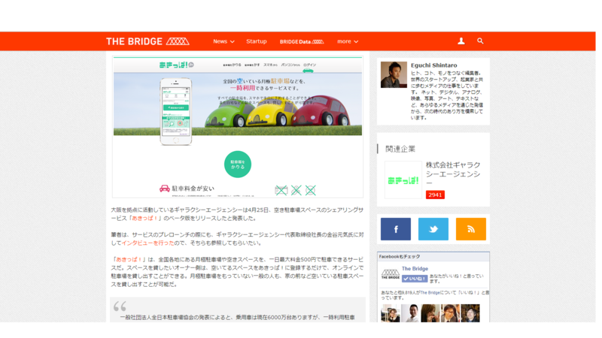Click the user account icon
The height and width of the screenshot is (338, 602).
(x=461, y=41)
